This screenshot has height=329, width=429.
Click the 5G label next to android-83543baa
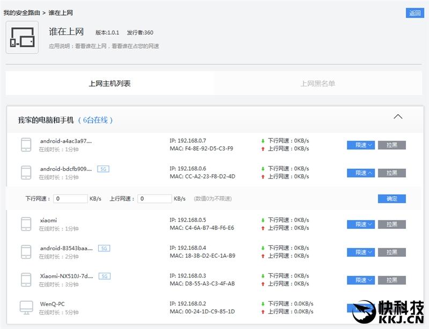104,248
